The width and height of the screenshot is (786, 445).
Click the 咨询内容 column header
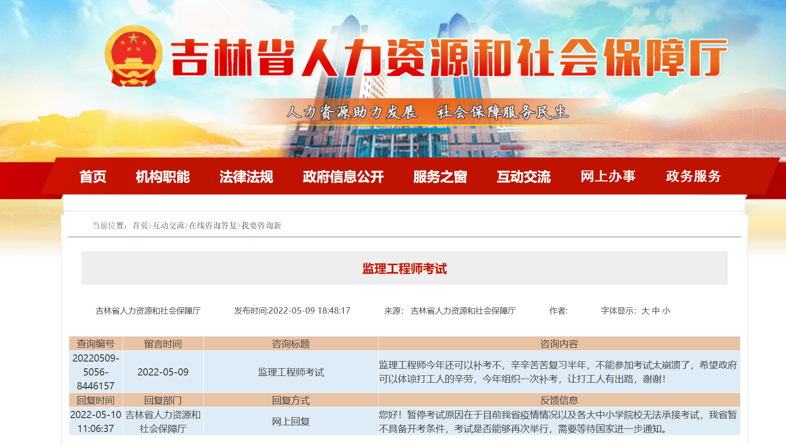559,344
